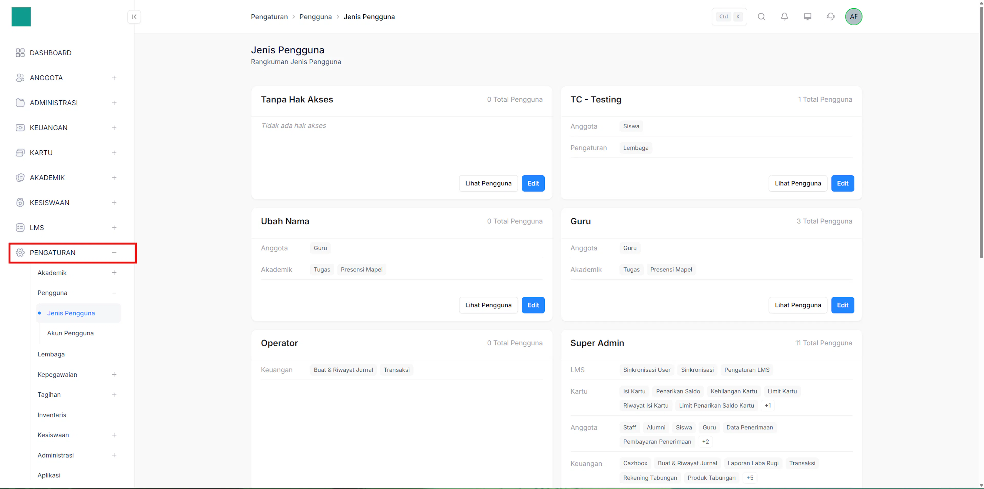The image size is (984, 489).
Task: Open Akun Pengguna menu item
Action: coord(70,333)
